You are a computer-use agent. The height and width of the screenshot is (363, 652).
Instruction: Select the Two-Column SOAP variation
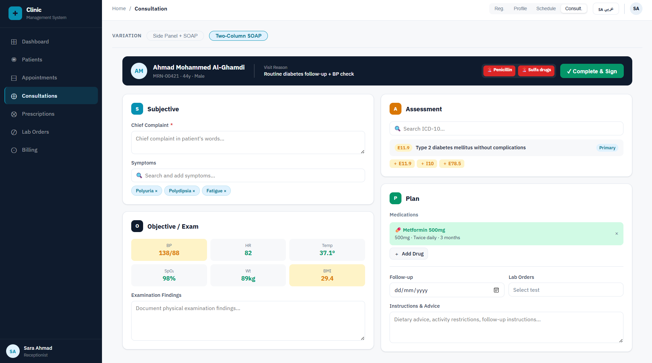point(238,36)
